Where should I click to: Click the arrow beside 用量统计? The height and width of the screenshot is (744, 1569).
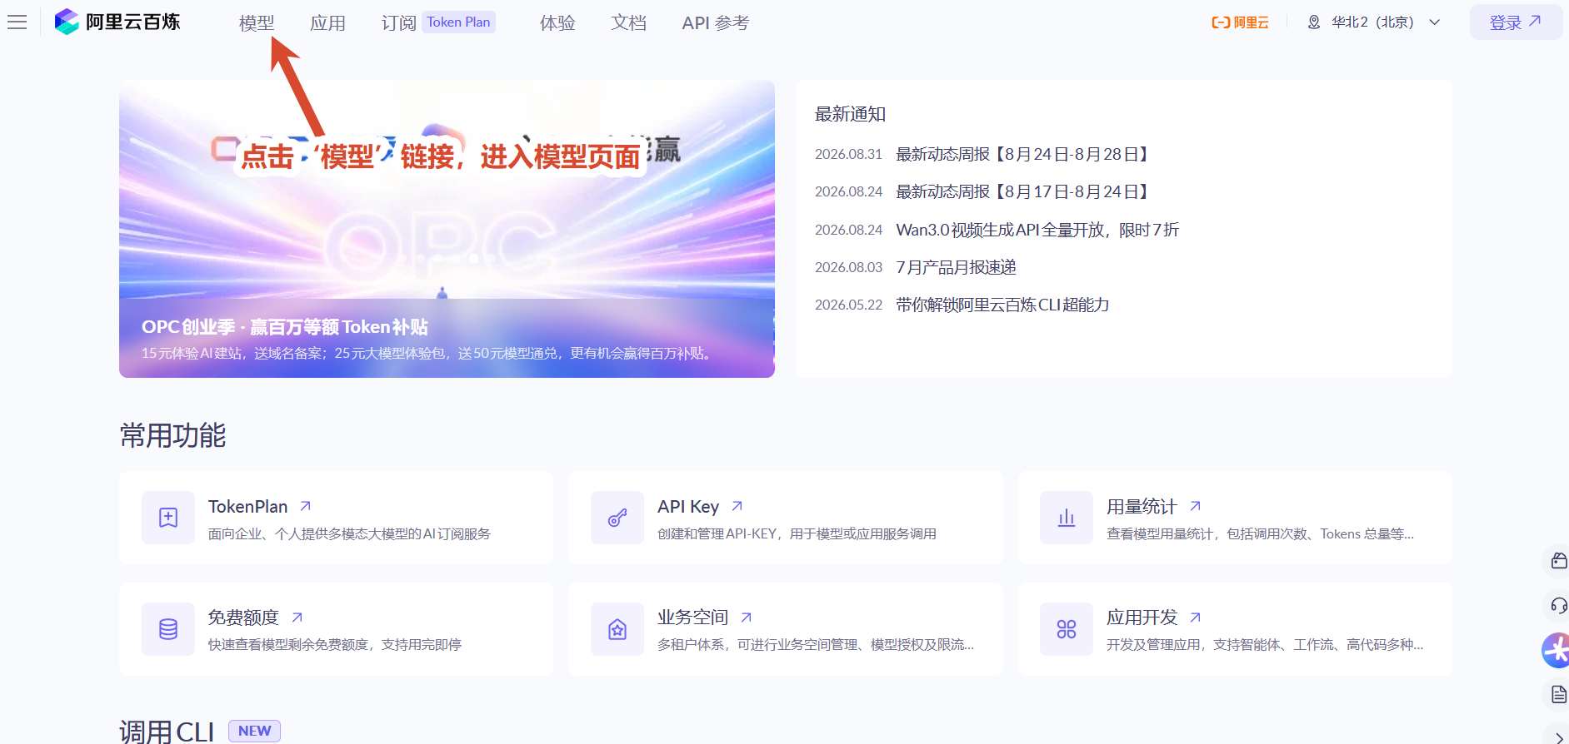coord(1196,506)
